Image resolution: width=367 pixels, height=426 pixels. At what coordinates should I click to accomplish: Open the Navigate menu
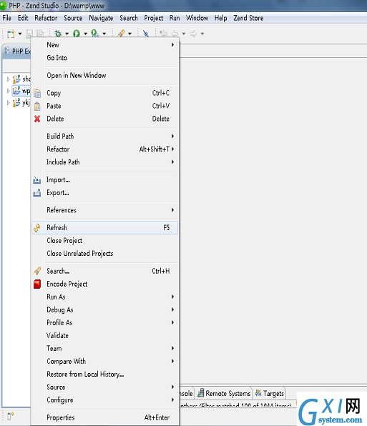point(101,18)
